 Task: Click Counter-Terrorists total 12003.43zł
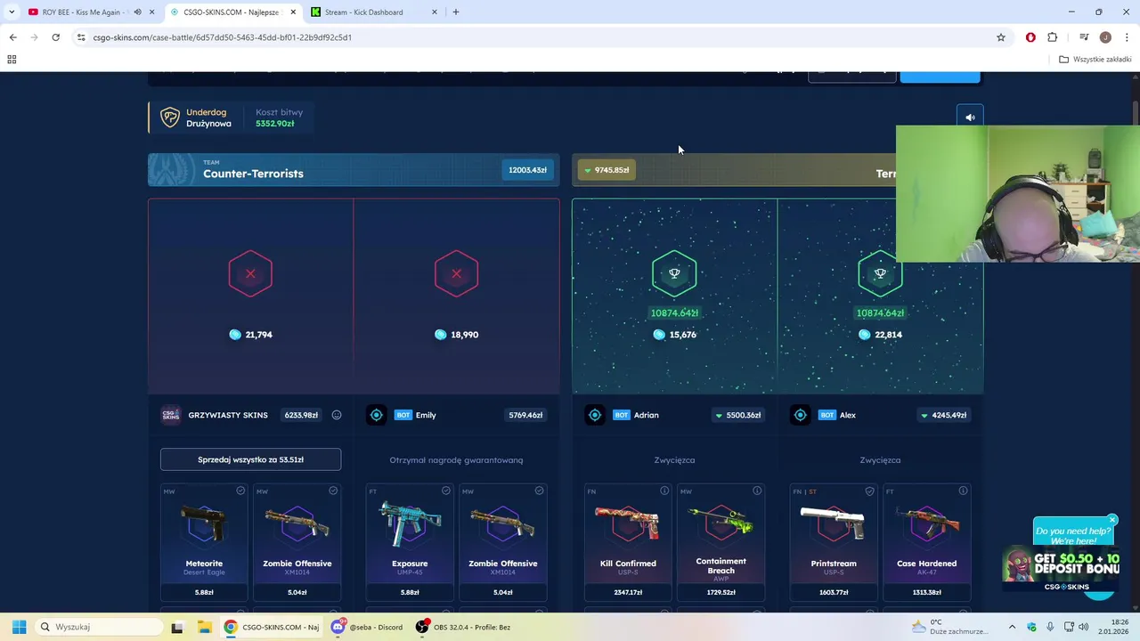point(527,170)
